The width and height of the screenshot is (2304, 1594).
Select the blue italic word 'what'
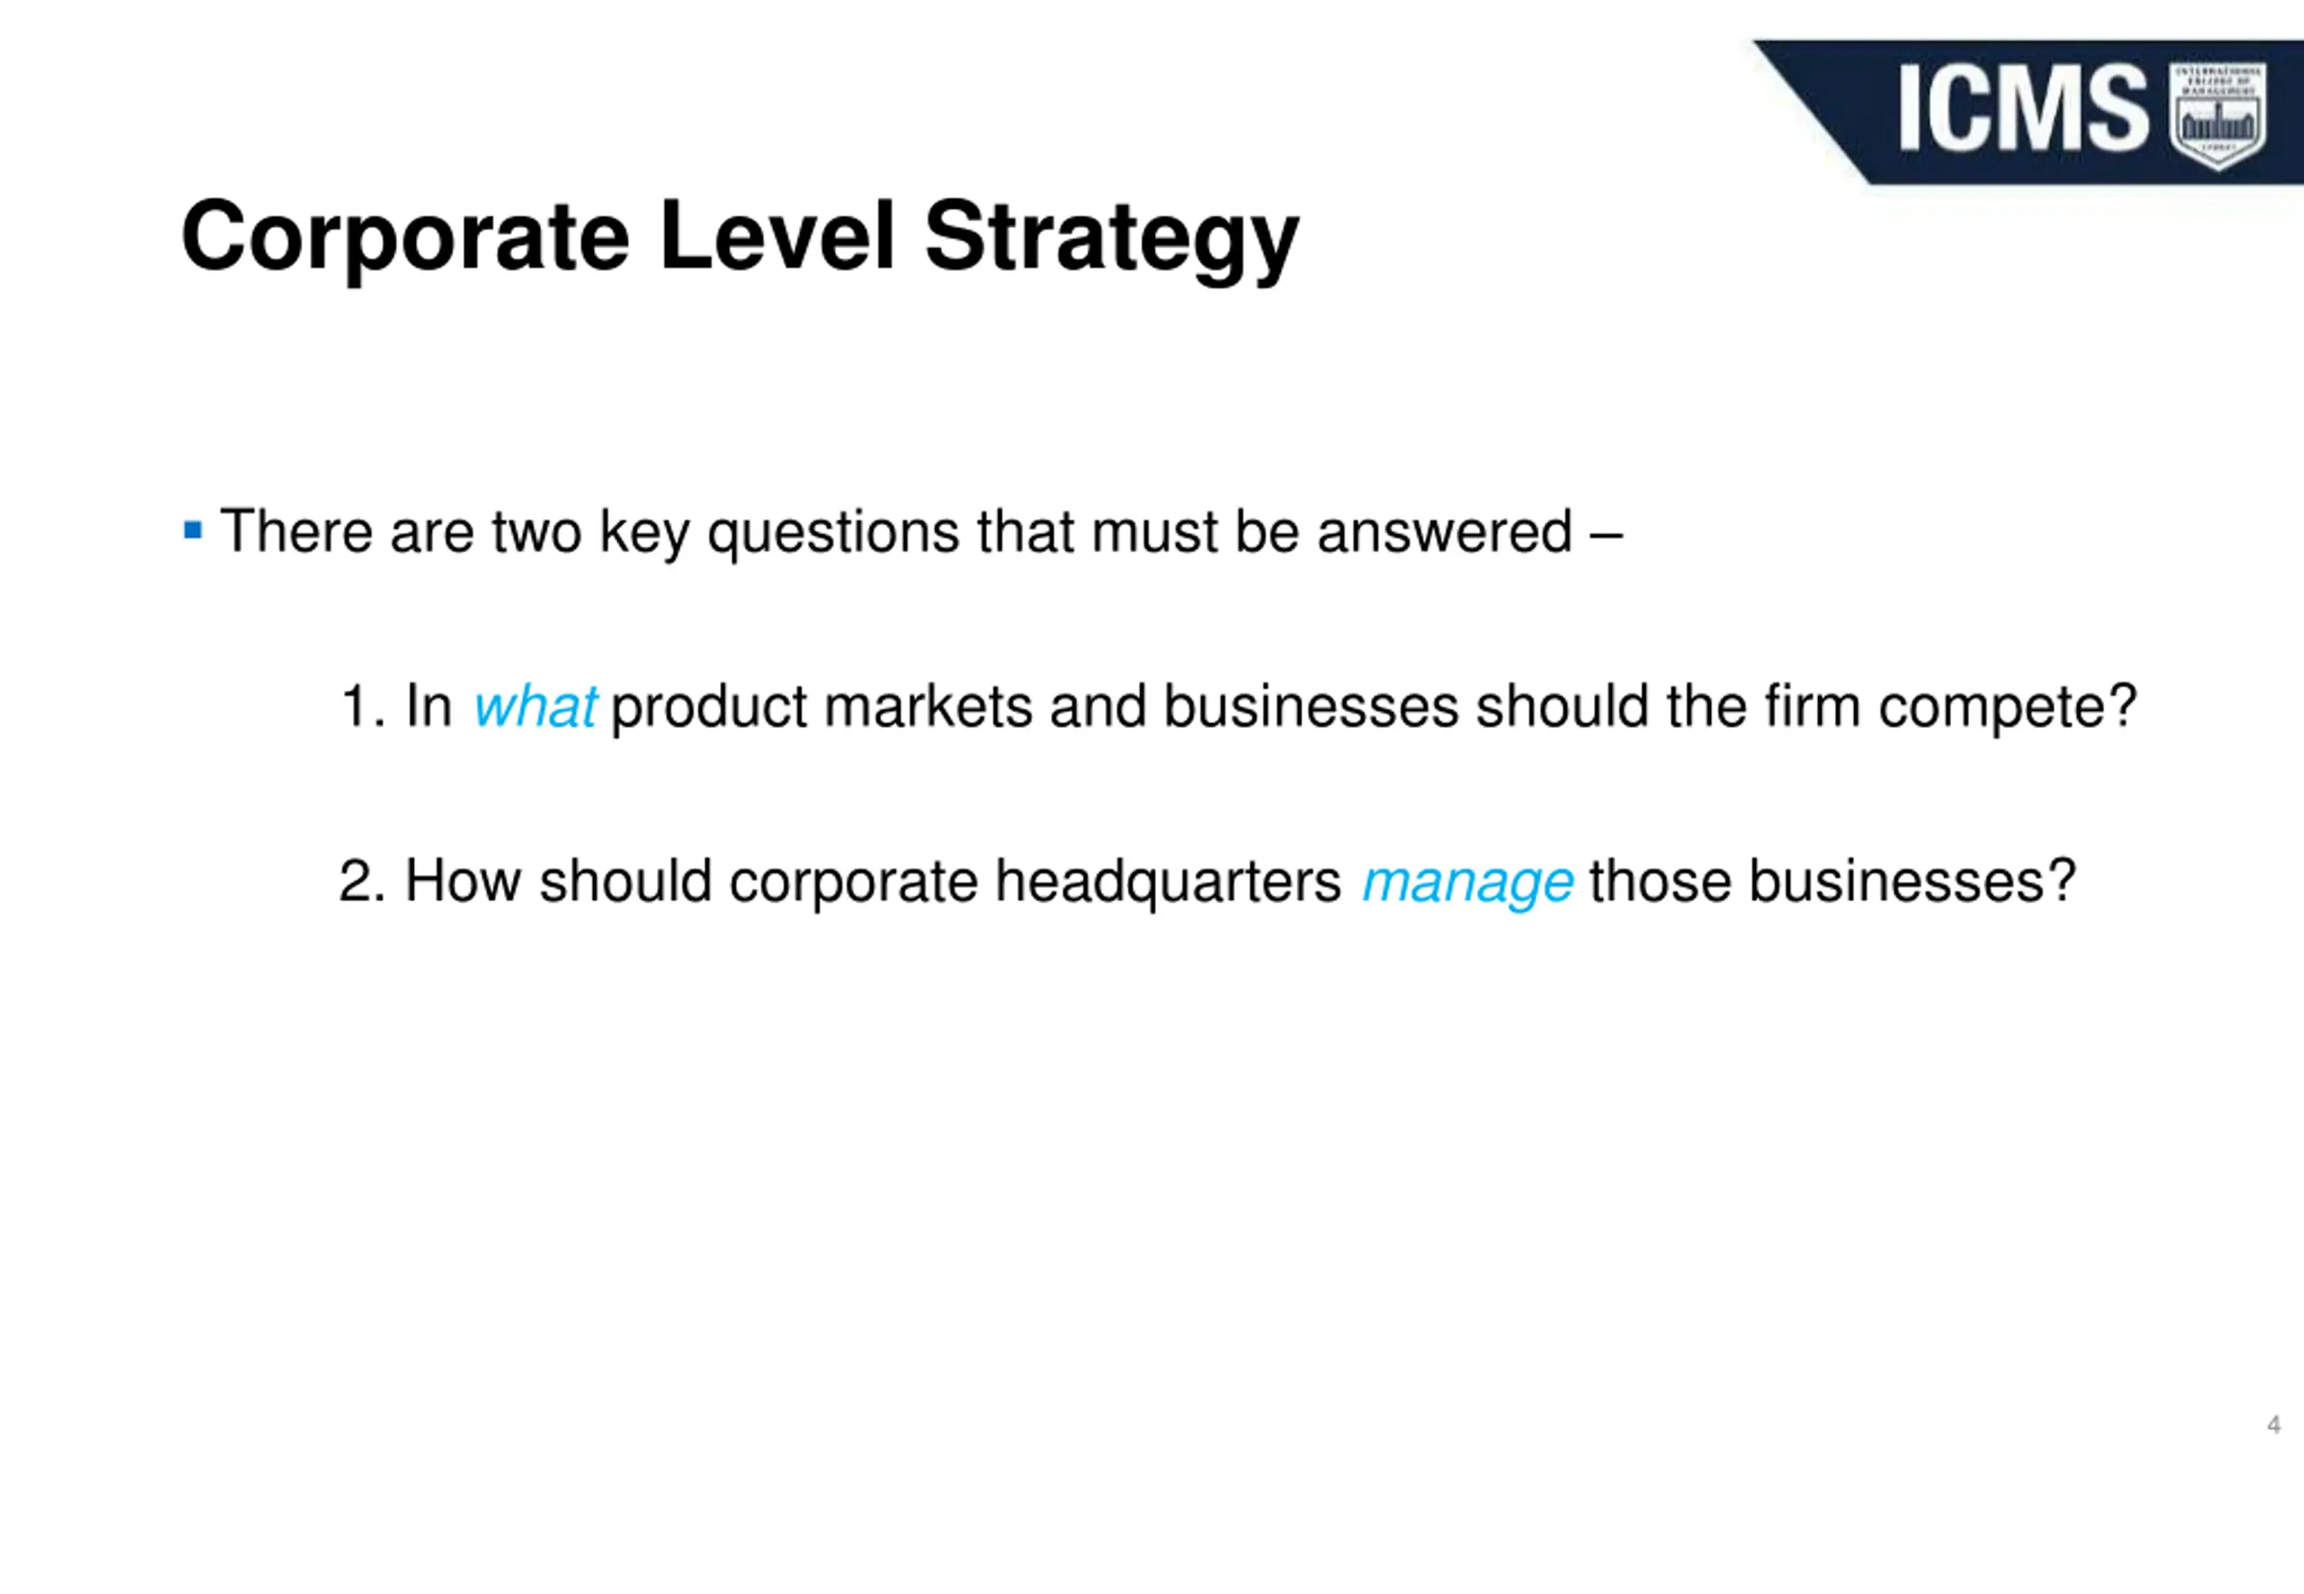click(x=535, y=707)
